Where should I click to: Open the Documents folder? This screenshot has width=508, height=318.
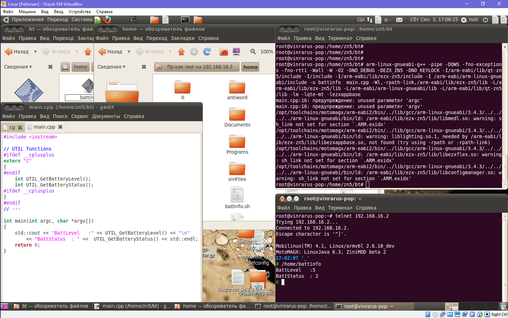click(x=237, y=117)
